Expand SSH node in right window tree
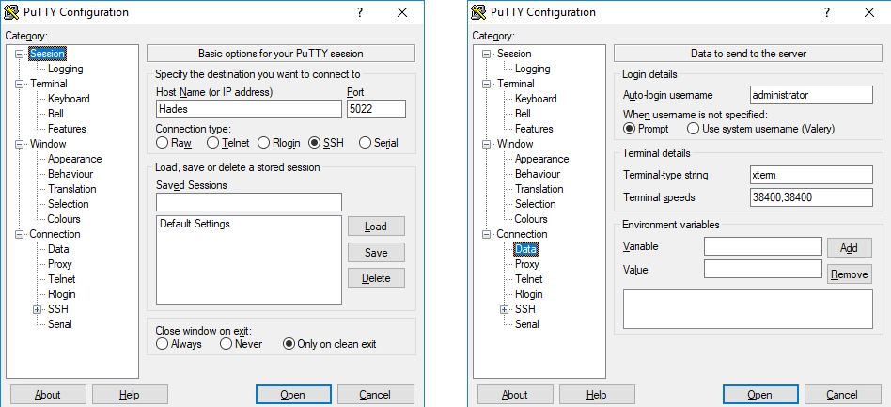 [505, 310]
